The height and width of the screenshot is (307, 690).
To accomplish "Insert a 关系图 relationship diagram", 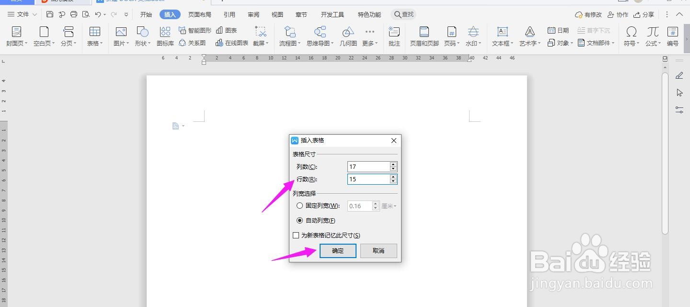I will pyautogui.click(x=192, y=43).
